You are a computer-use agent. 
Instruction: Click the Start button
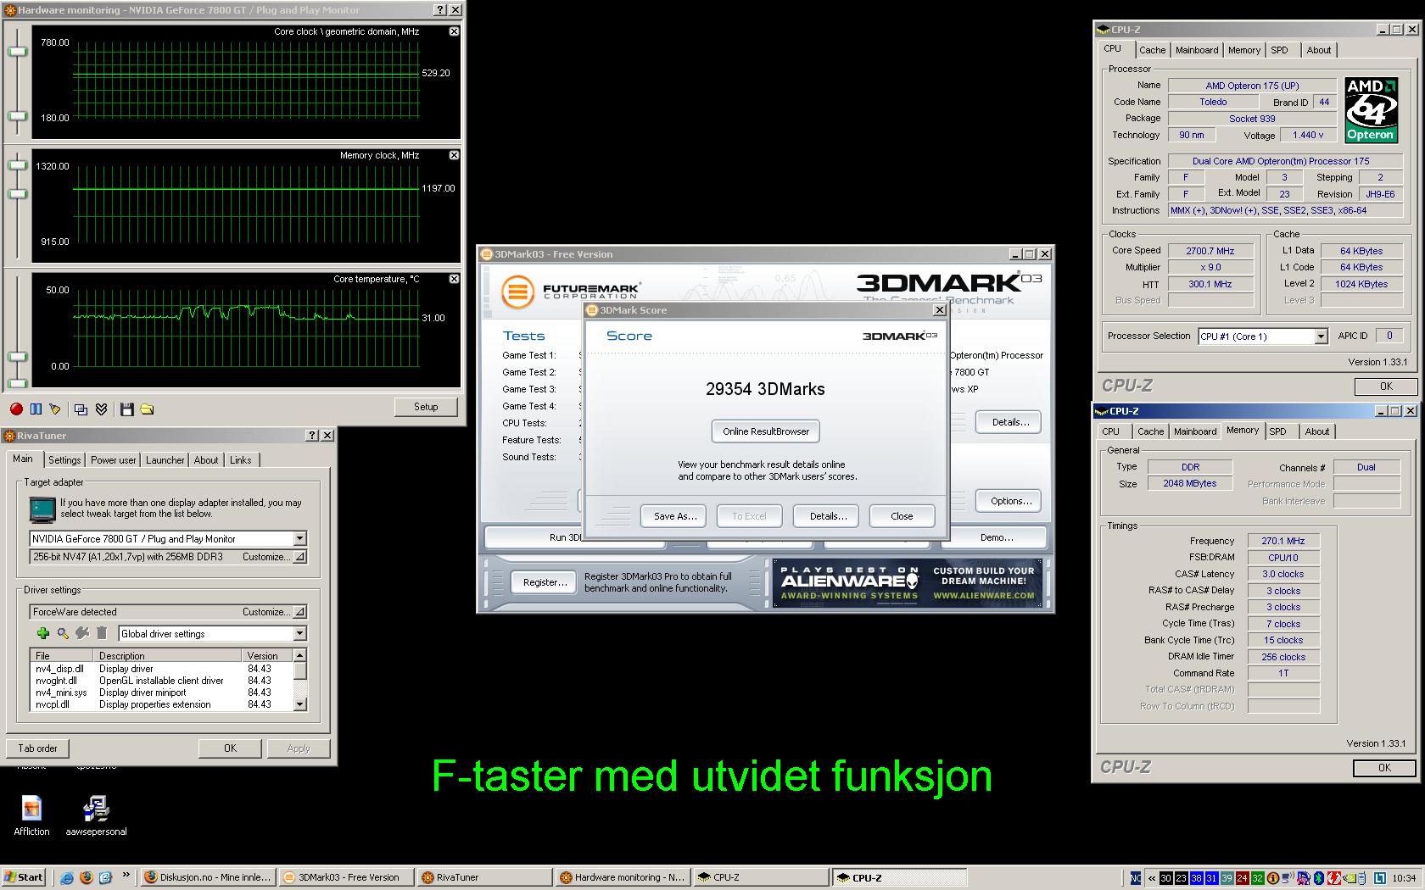24,877
